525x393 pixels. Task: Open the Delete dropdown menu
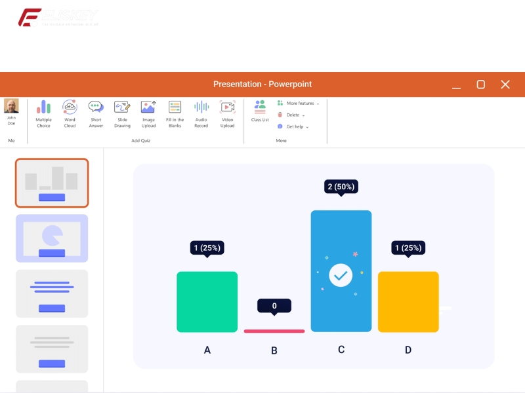coord(291,115)
